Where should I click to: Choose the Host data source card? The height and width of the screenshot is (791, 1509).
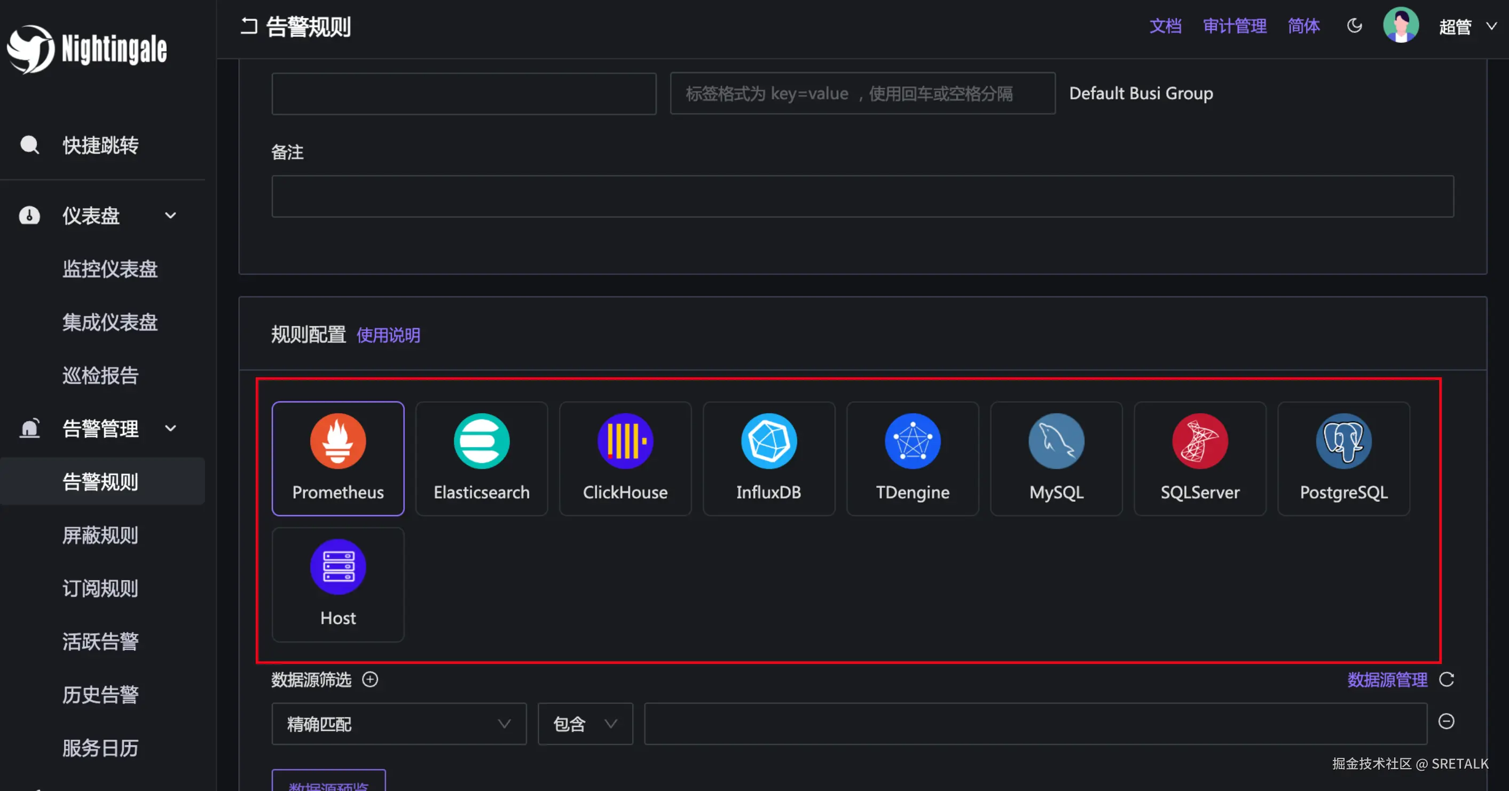[338, 584]
